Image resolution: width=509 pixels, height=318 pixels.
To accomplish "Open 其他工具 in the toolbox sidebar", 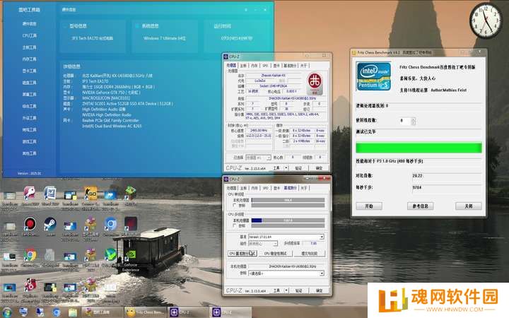I will pyautogui.click(x=29, y=153).
